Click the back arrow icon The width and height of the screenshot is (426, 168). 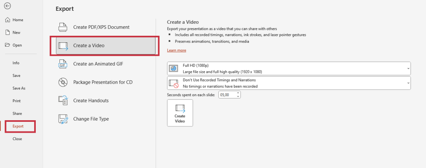7,6
